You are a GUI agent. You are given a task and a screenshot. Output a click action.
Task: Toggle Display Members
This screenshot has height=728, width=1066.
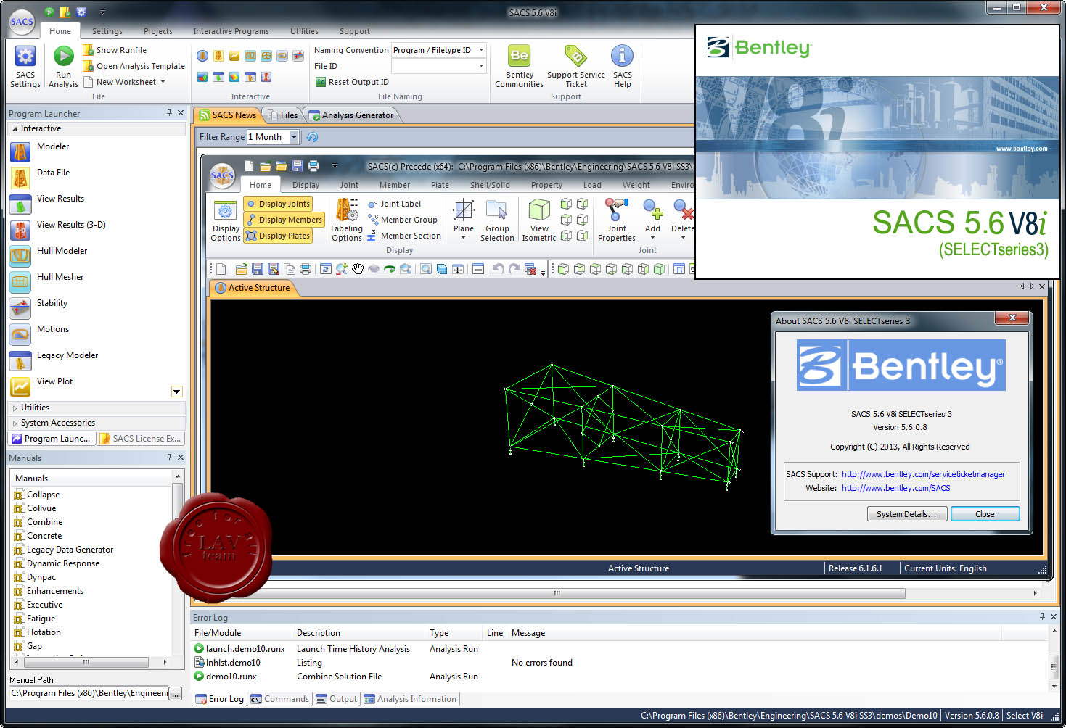pyautogui.click(x=284, y=220)
